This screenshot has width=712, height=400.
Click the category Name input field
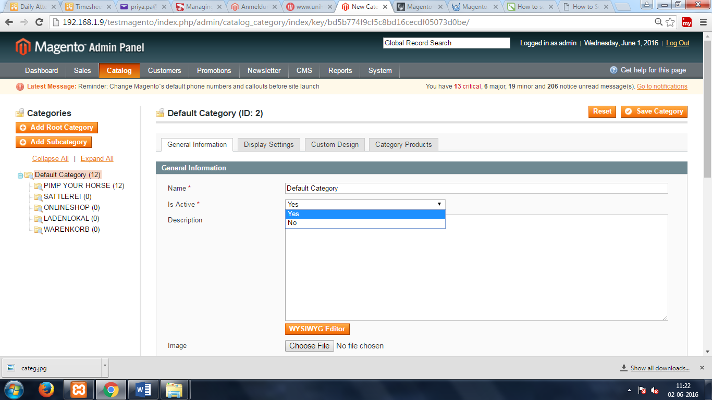pos(476,189)
